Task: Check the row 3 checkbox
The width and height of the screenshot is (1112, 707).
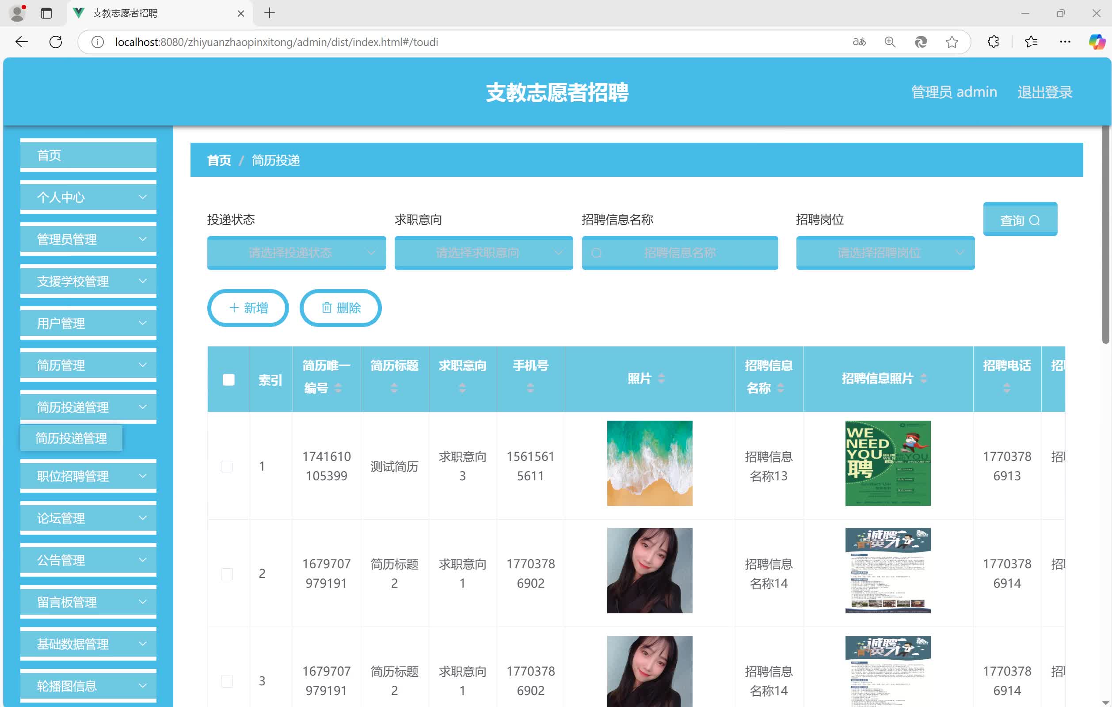Action: 227,681
